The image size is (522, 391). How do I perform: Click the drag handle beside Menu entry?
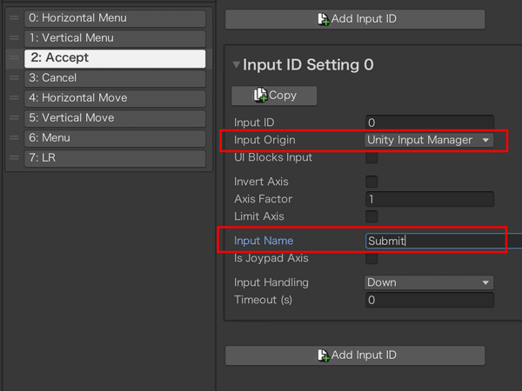14,137
